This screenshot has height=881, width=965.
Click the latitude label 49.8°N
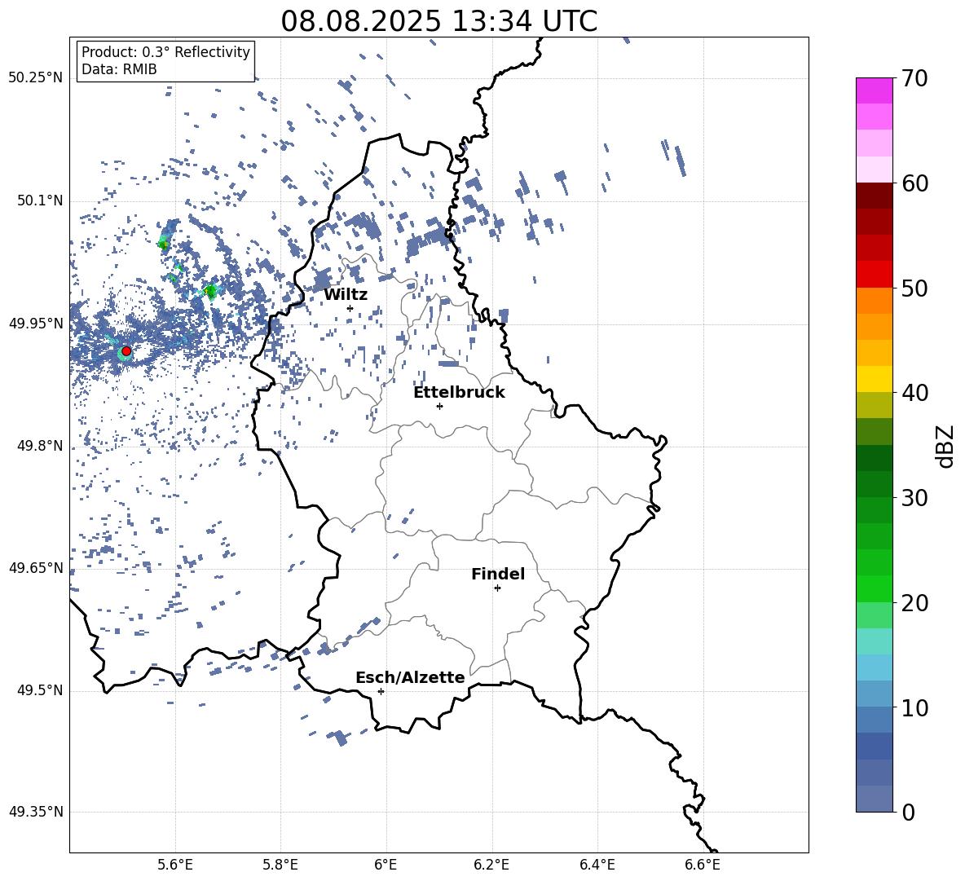coord(39,446)
